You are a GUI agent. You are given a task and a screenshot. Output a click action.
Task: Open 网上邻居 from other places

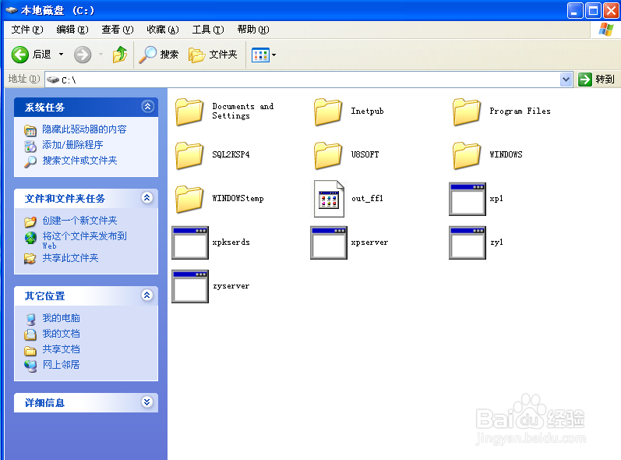pyautogui.click(x=61, y=365)
